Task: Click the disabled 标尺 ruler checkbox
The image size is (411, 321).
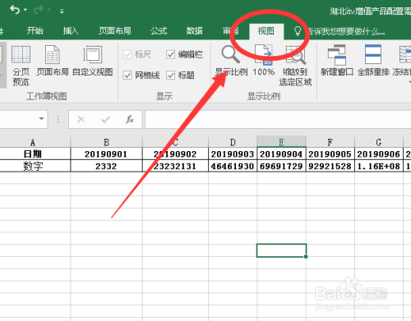Action: (127, 54)
